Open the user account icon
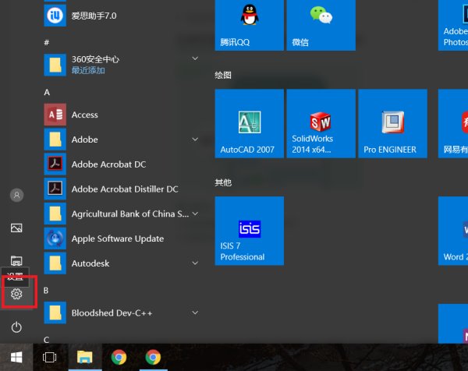468x371 pixels. point(16,194)
